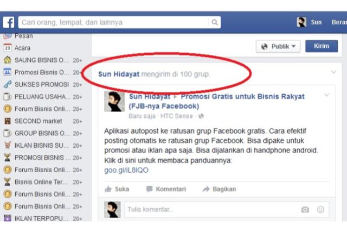Attach photo using camera icon in comment box
The width and height of the screenshot is (347, 232).
[x=305, y=209]
